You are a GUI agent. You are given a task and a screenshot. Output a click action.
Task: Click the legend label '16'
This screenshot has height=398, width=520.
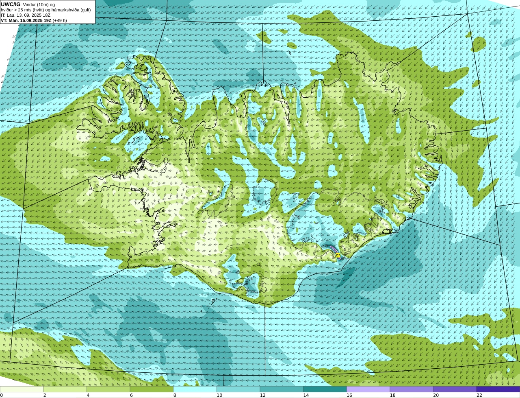pos(349,395)
